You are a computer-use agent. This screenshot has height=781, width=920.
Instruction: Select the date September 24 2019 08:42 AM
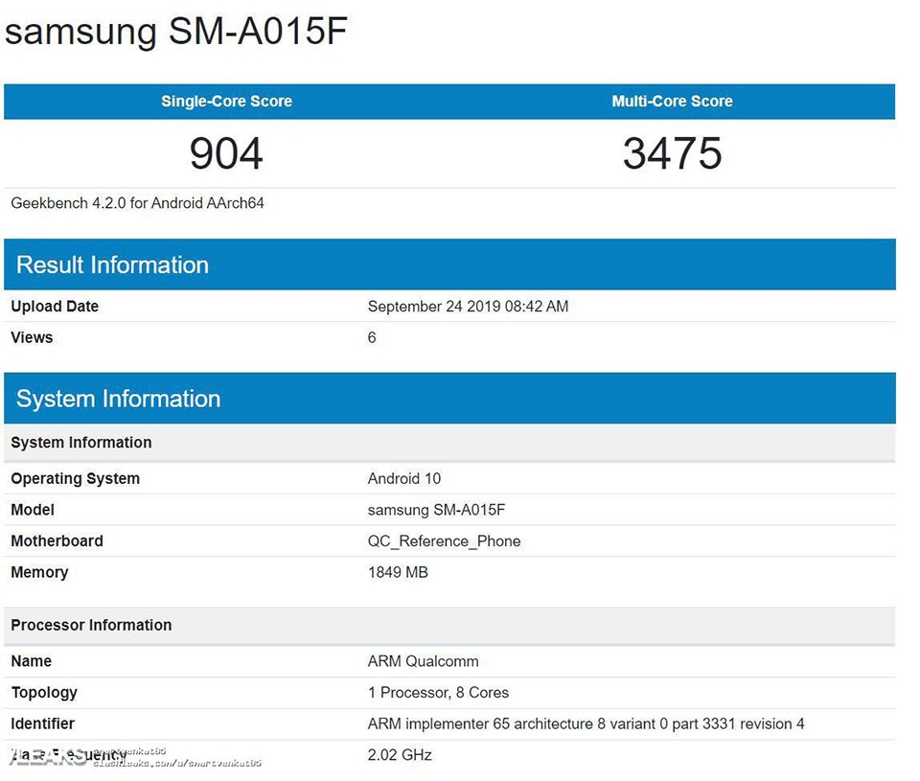[x=468, y=307]
